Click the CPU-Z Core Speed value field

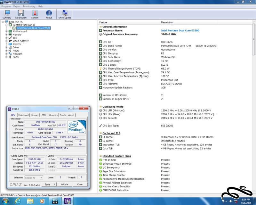[x=35, y=159]
